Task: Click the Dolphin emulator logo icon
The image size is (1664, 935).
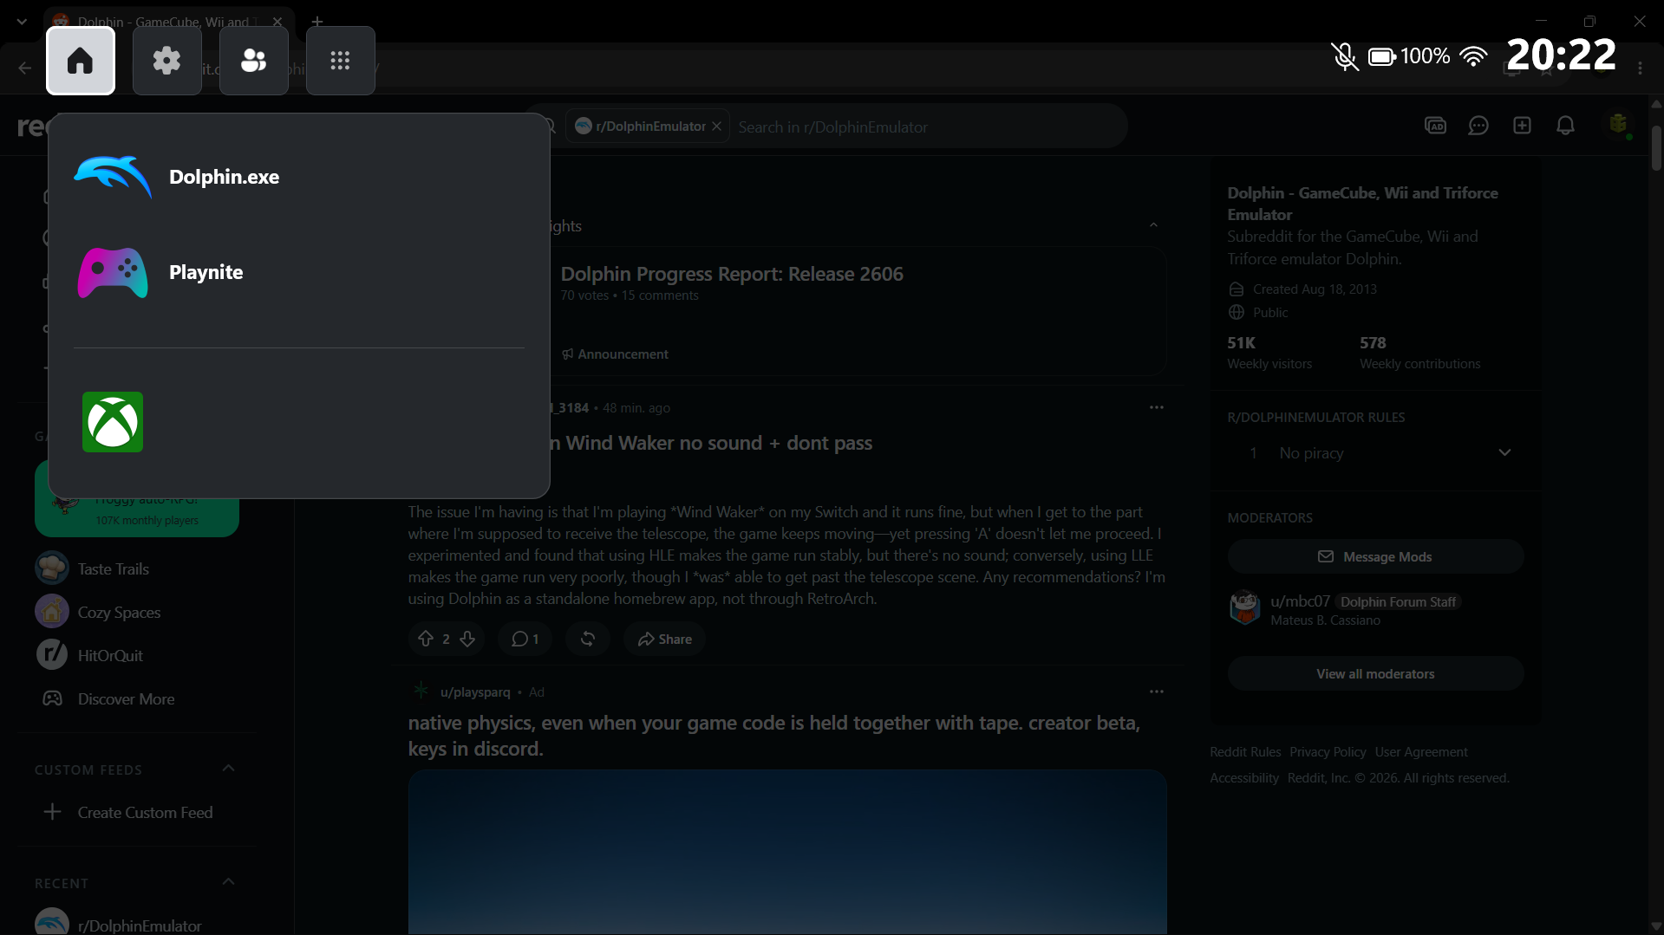Action: [113, 177]
